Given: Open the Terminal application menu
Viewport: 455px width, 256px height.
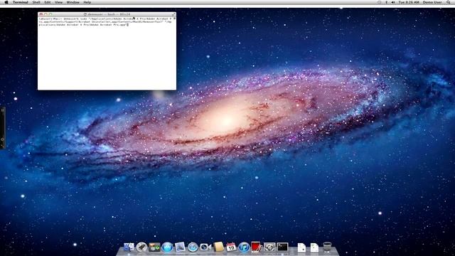Looking at the screenshot, I should pyautogui.click(x=21, y=2).
